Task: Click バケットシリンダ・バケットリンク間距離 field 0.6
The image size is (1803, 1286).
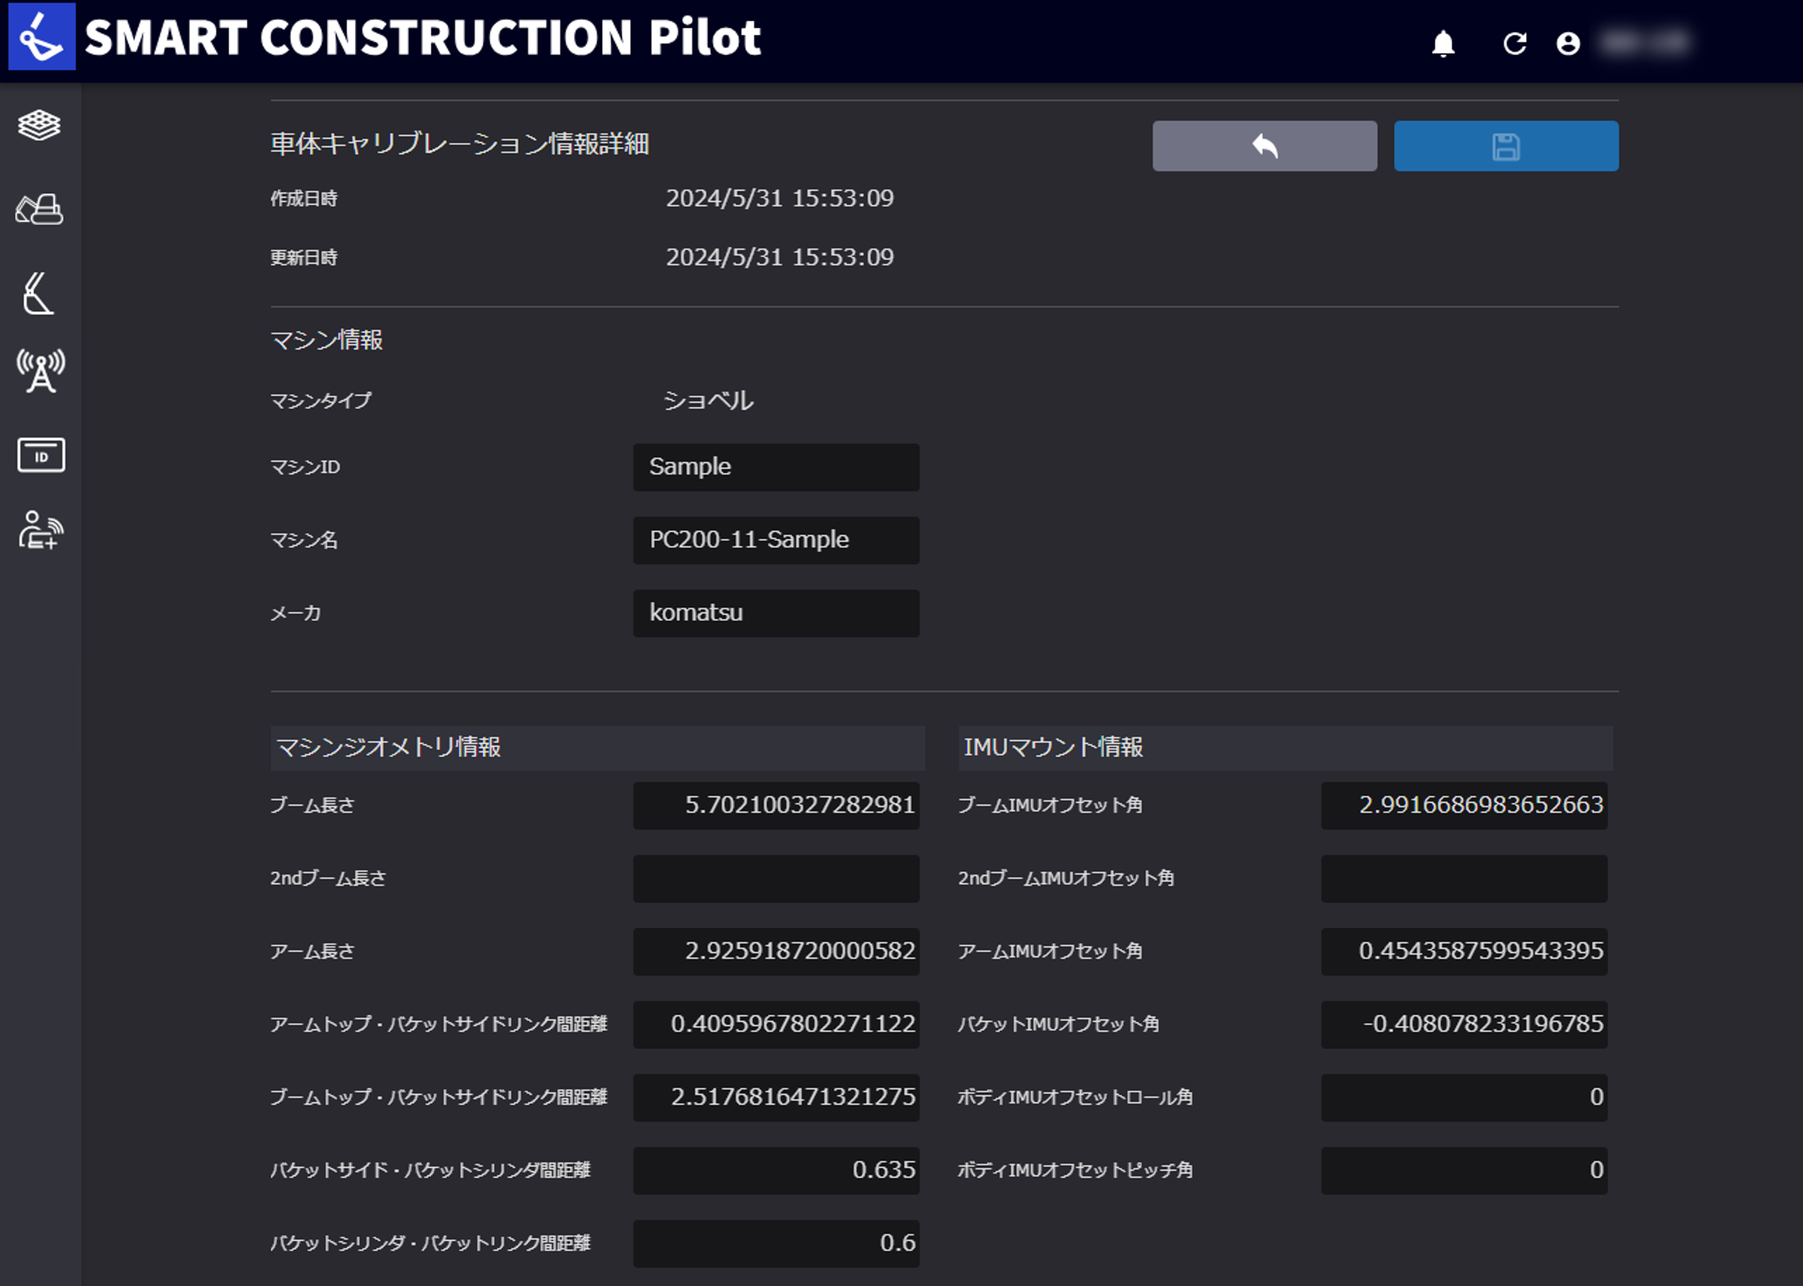Action: [x=776, y=1243]
